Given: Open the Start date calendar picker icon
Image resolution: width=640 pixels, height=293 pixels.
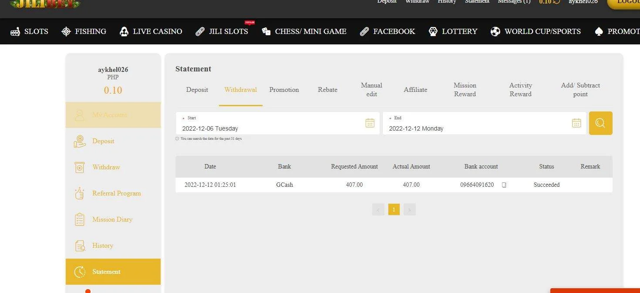Looking at the screenshot, I should click(370, 123).
